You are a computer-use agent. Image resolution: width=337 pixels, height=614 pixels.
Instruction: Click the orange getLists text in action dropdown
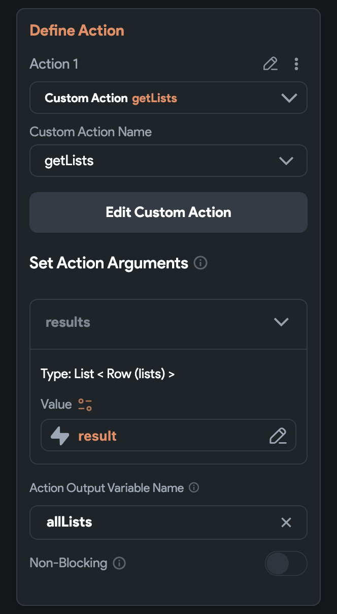pyautogui.click(x=155, y=98)
